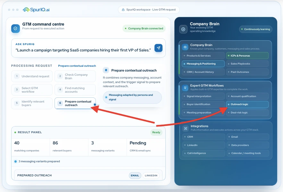
Task: Click the blue dot icon beside Prepare contextual outreach heading
Action: tap(106, 70)
